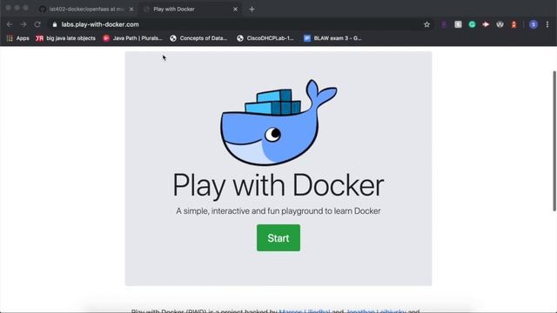Click the page vertical scrollbar thumb
The width and height of the screenshot is (557, 313).
pos(554,141)
